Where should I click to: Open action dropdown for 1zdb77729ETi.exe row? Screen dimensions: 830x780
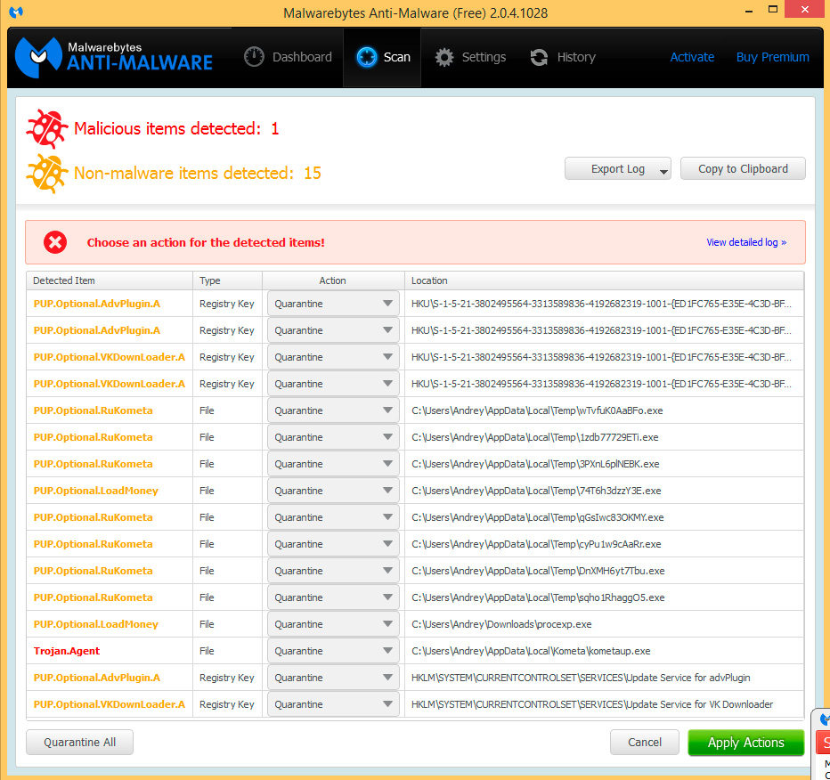(333, 437)
